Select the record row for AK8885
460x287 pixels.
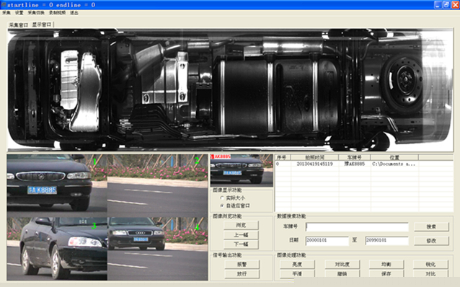[x=364, y=164]
